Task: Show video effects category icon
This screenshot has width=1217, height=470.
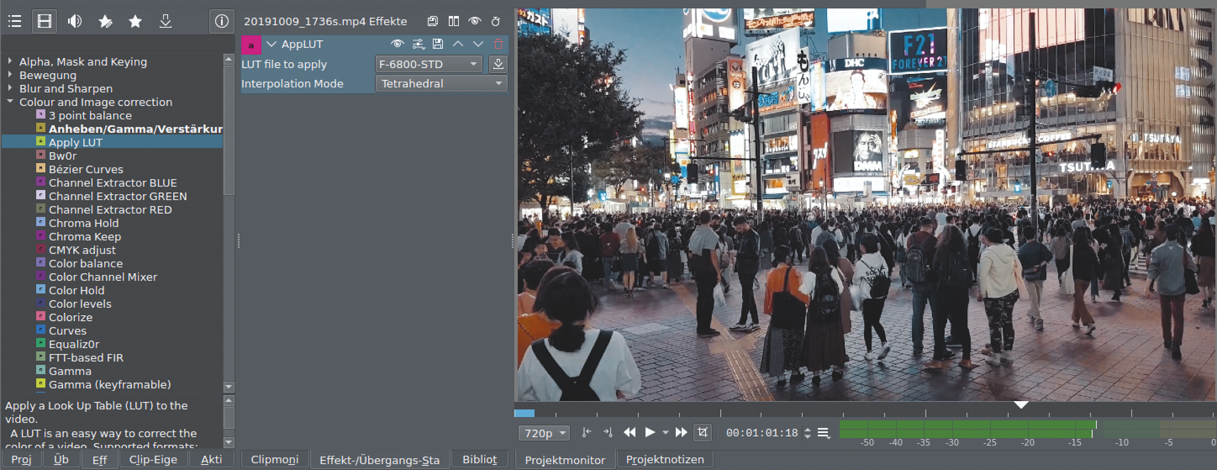Action: coord(45,21)
